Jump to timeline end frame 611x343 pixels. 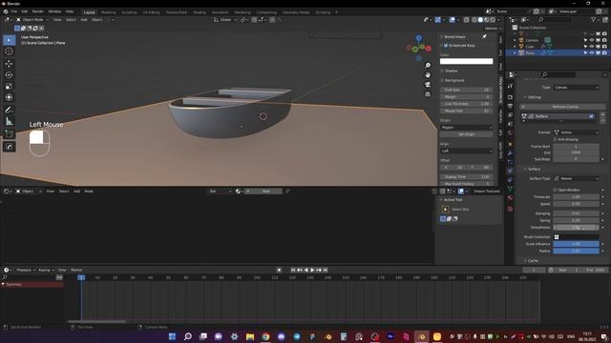[326, 270]
